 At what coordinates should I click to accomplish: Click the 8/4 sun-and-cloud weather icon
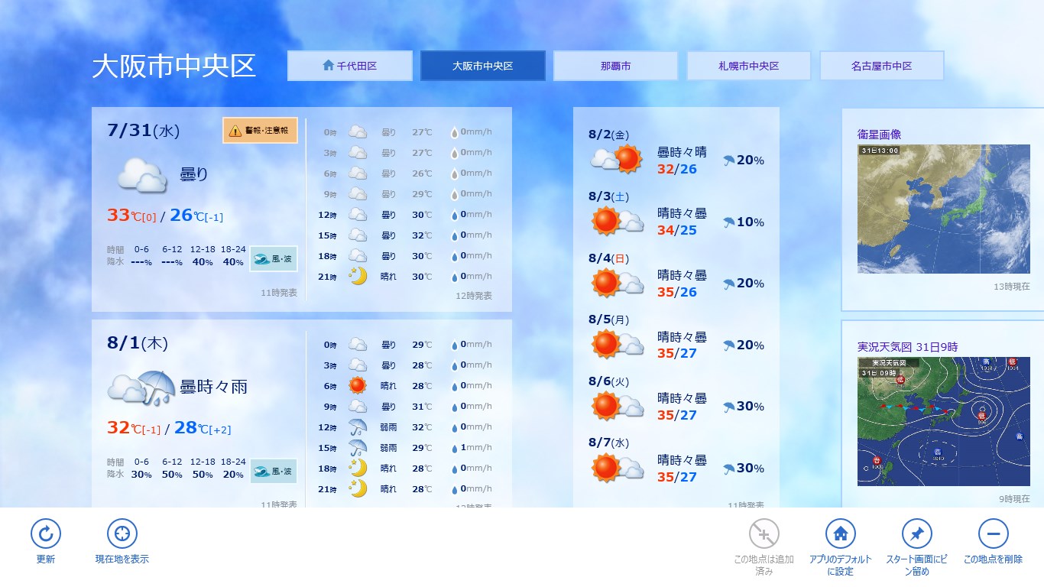pos(618,283)
